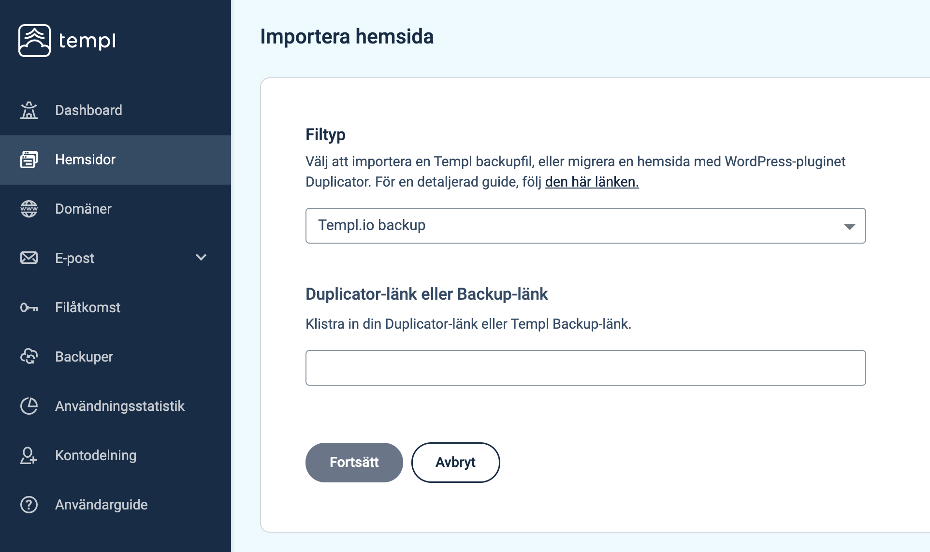Expand the E-post submenu chevron

(x=201, y=258)
